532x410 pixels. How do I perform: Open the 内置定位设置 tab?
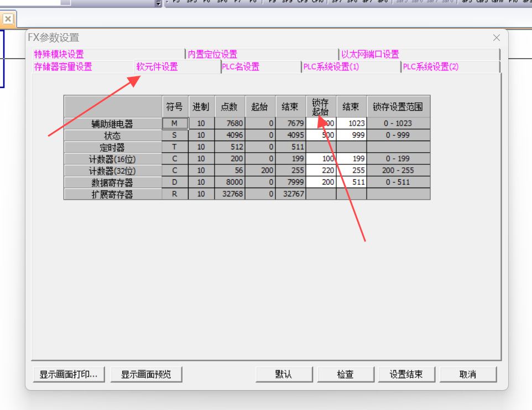point(213,54)
